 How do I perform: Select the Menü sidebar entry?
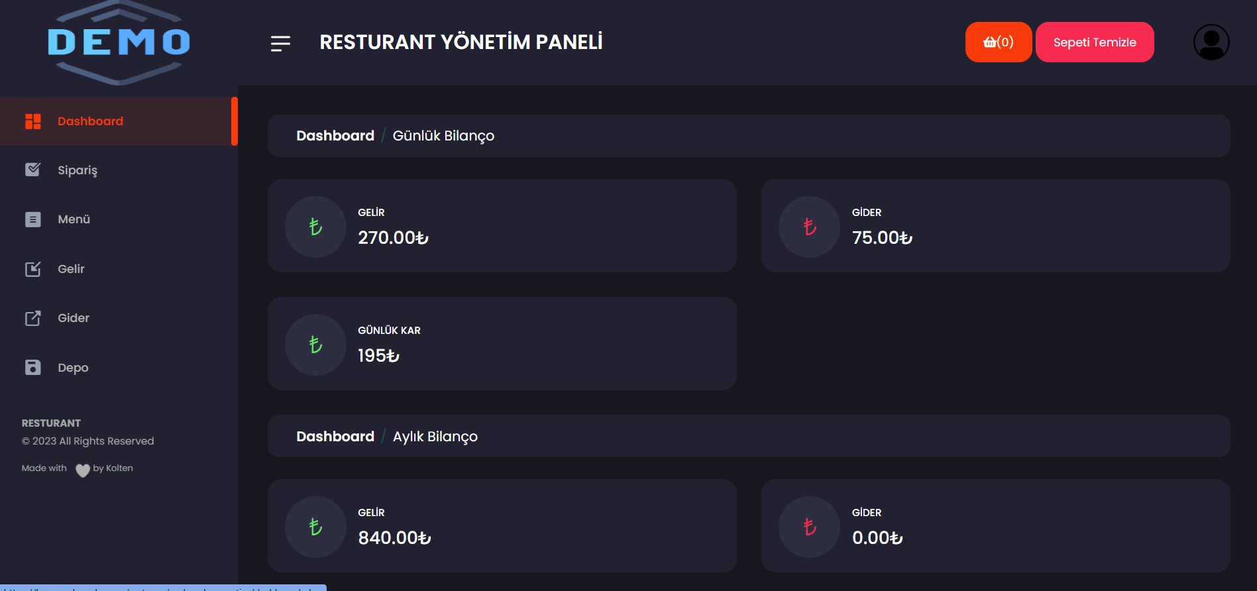click(x=73, y=219)
